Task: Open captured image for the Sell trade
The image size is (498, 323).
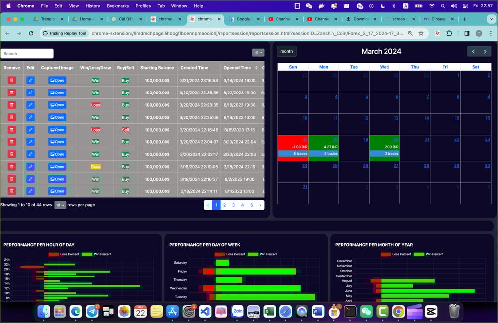Action: (x=57, y=130)
